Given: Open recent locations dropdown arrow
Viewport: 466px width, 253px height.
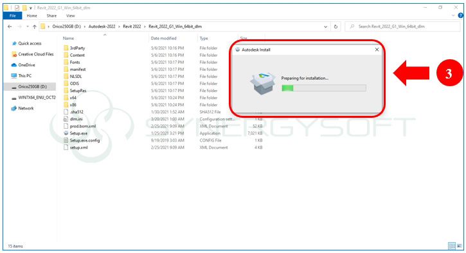Looking at the screenshot, I should point(28,26).
